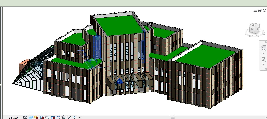Toggle the Sun Path off icon

(36, 117)
